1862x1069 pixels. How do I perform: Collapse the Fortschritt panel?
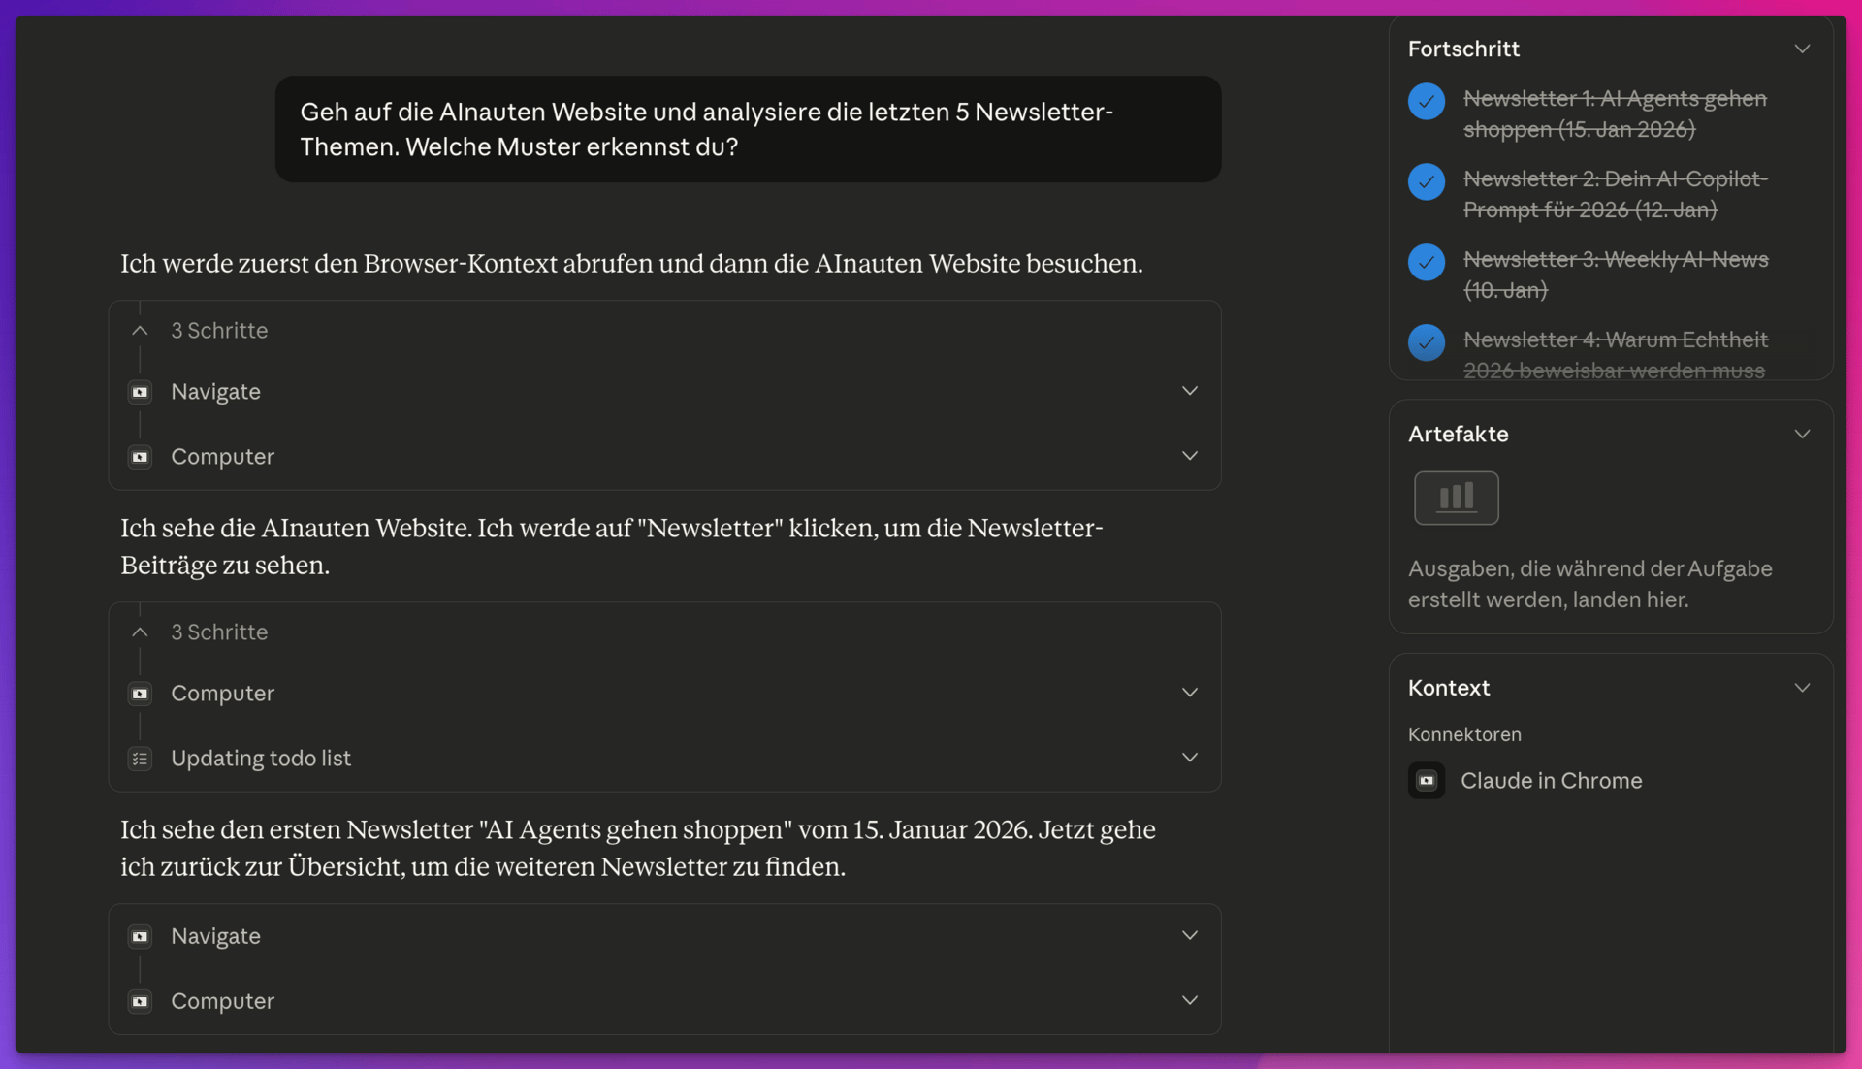pos(1802,49)
